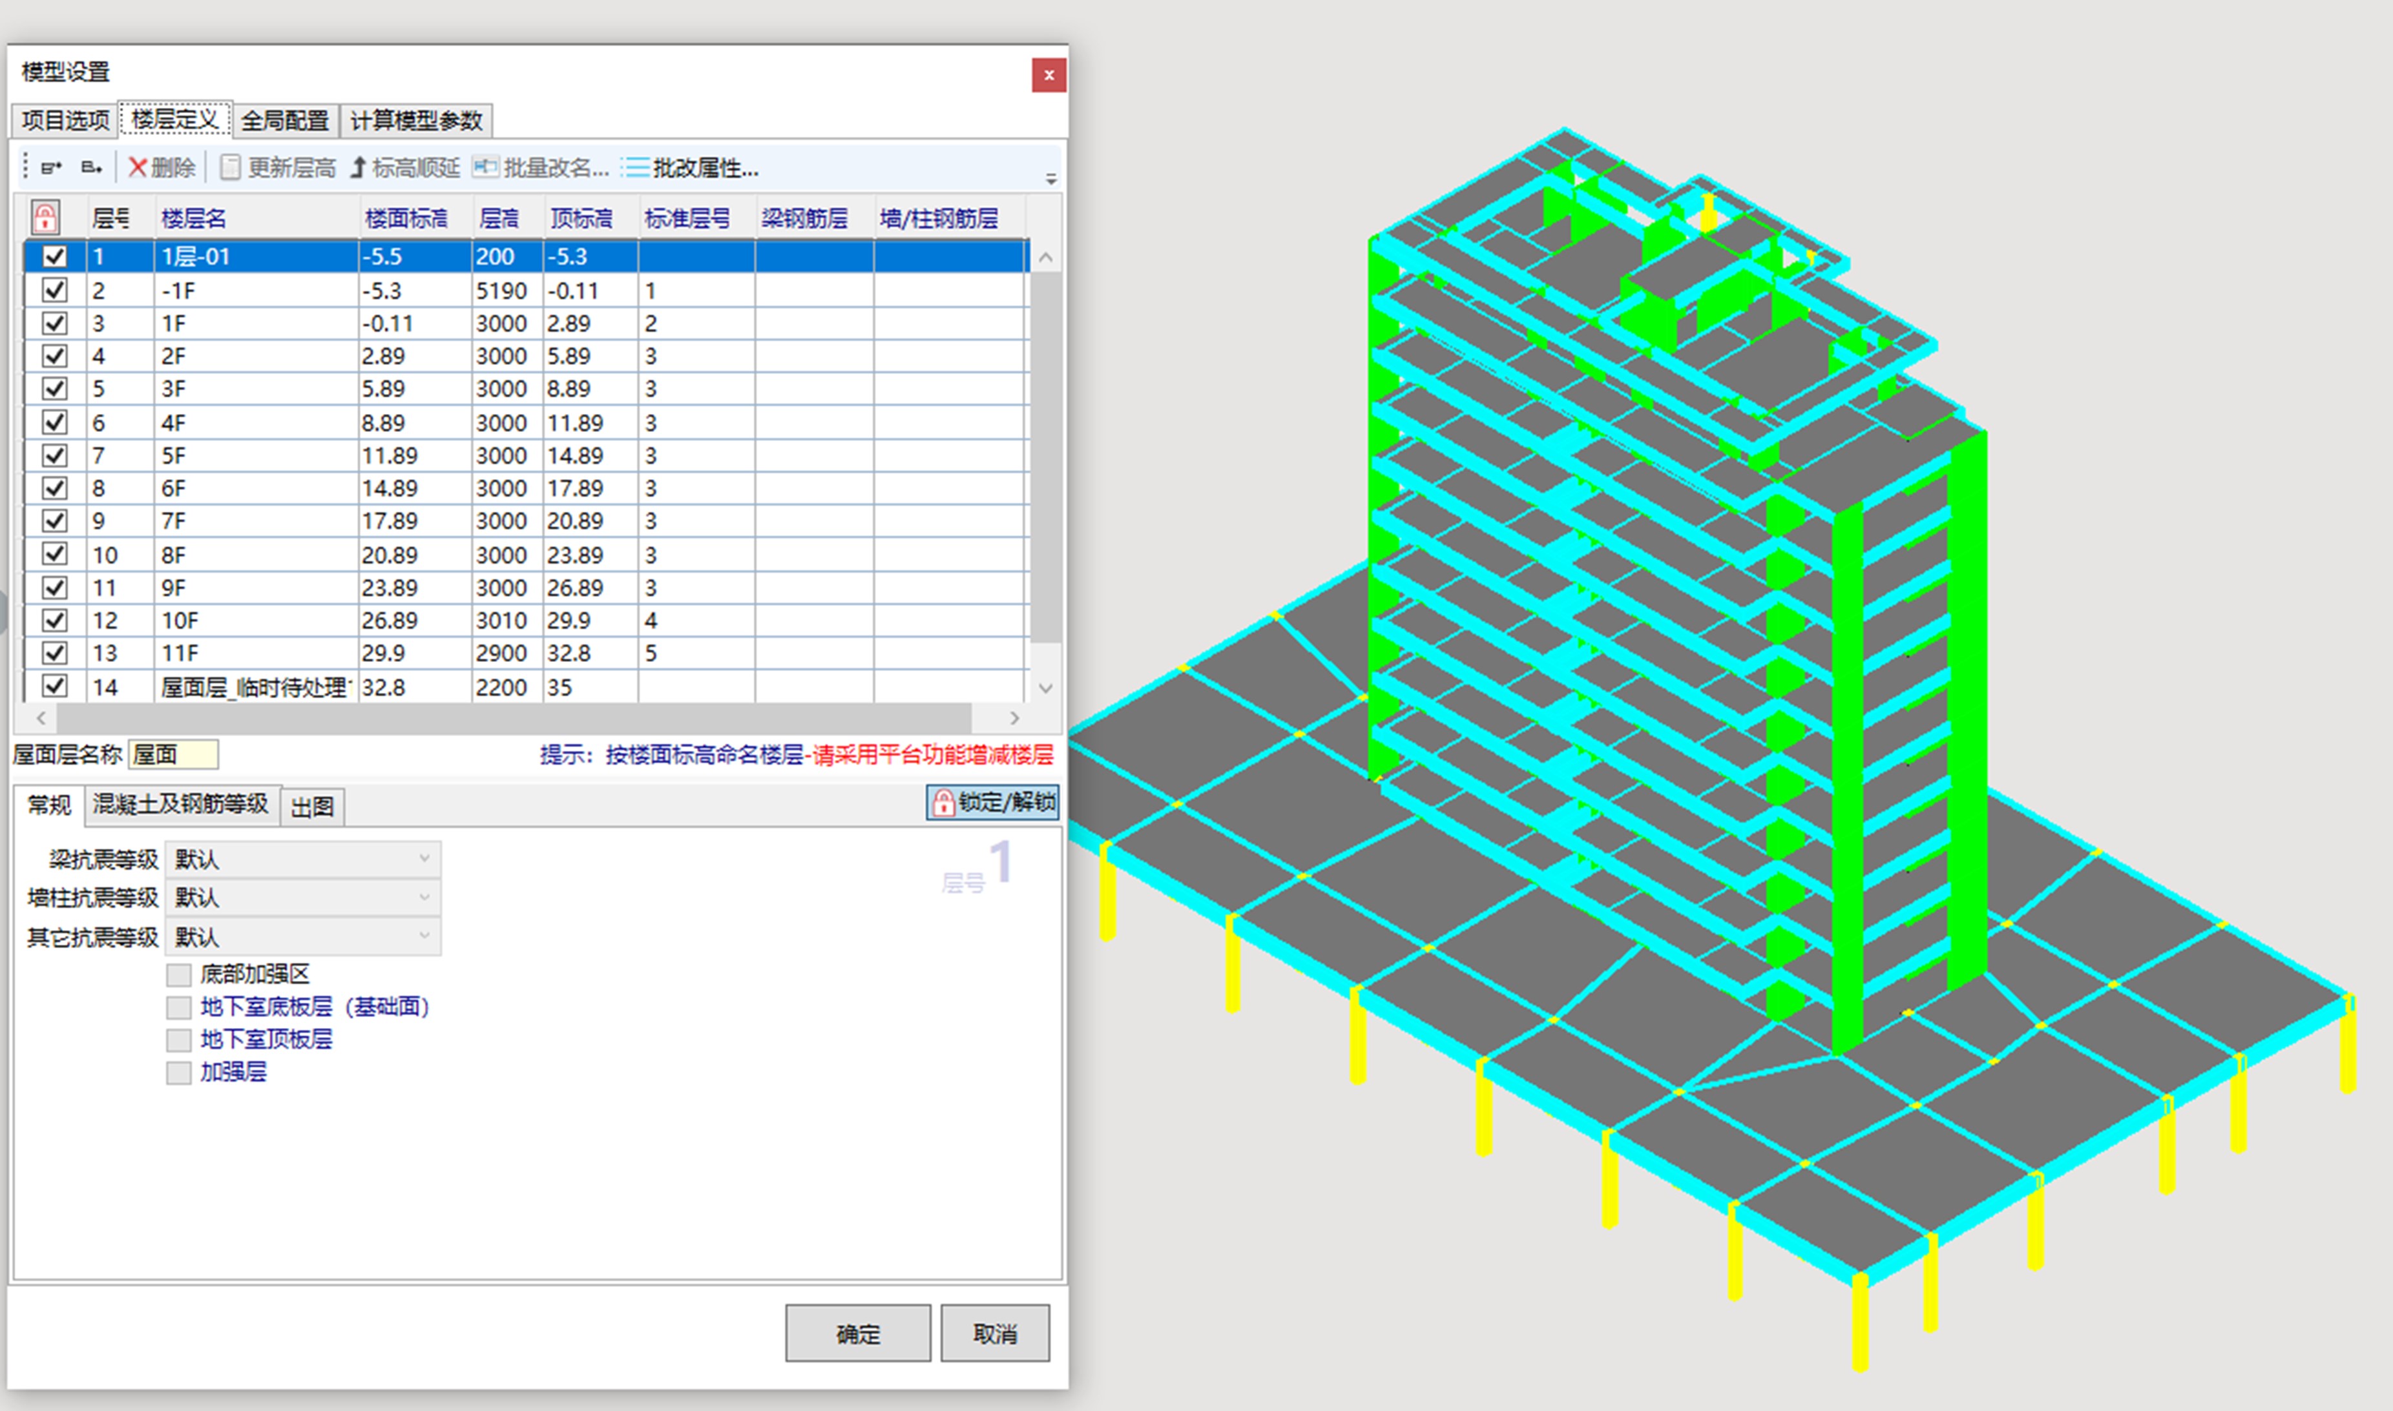
Task: Click the second add-floor toolbar icon
Action: tap(91, 169)
